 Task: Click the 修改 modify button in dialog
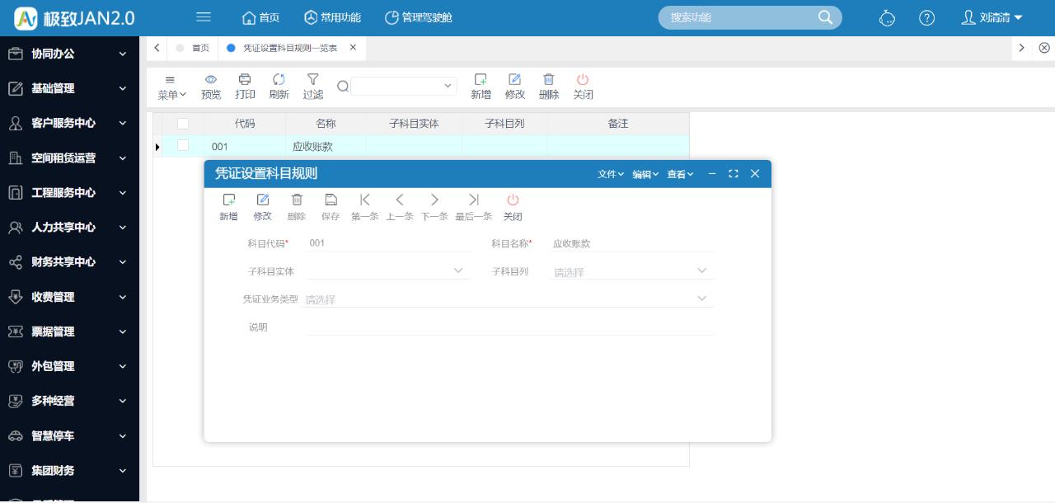(262, 206)
